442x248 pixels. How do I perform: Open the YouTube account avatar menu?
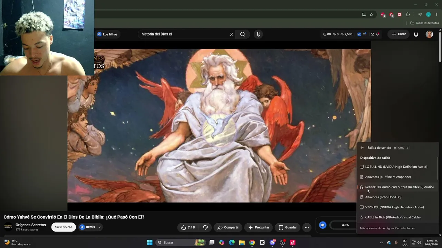click(x=429, y=34)
